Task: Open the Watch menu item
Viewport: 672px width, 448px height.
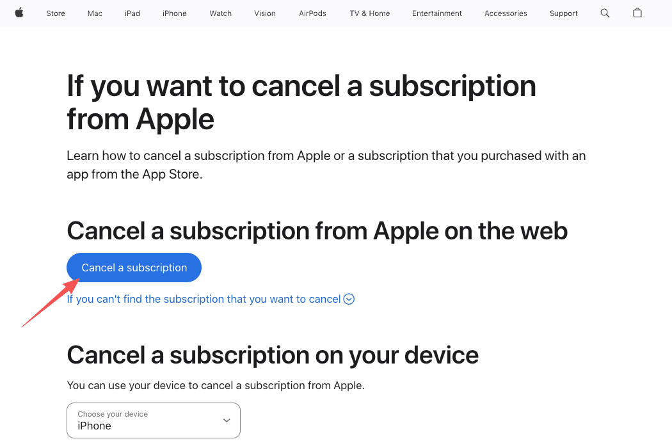Action: click(x=220, y=13)
